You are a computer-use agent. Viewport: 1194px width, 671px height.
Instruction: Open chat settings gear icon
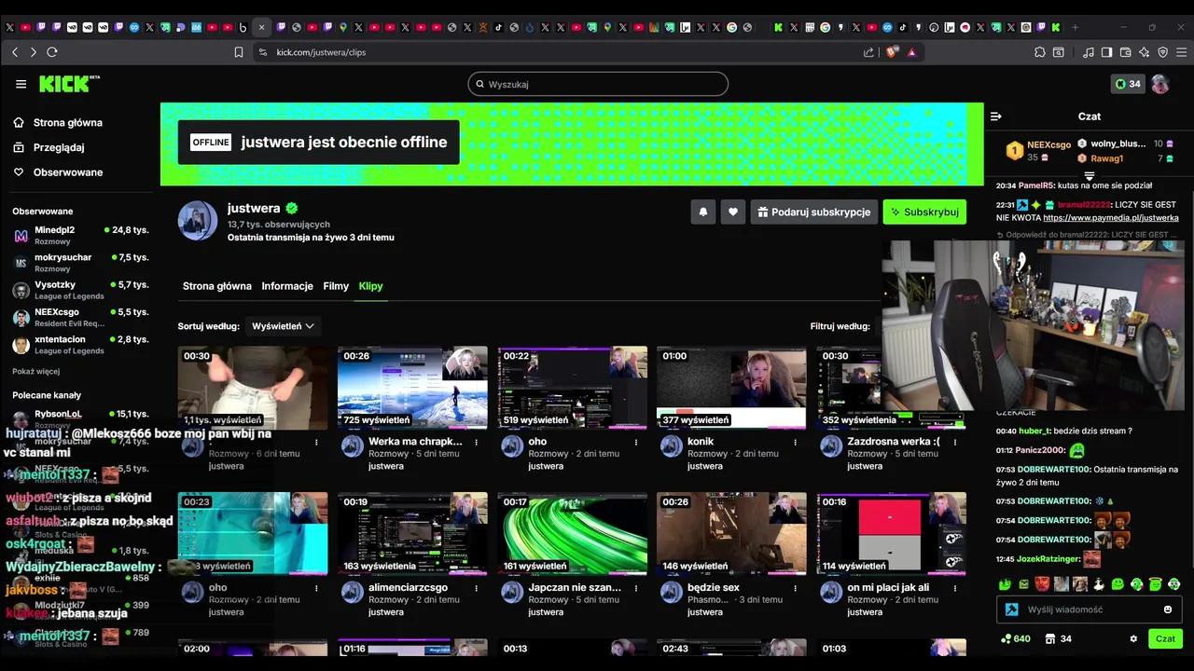click(x=1133, y=639)
